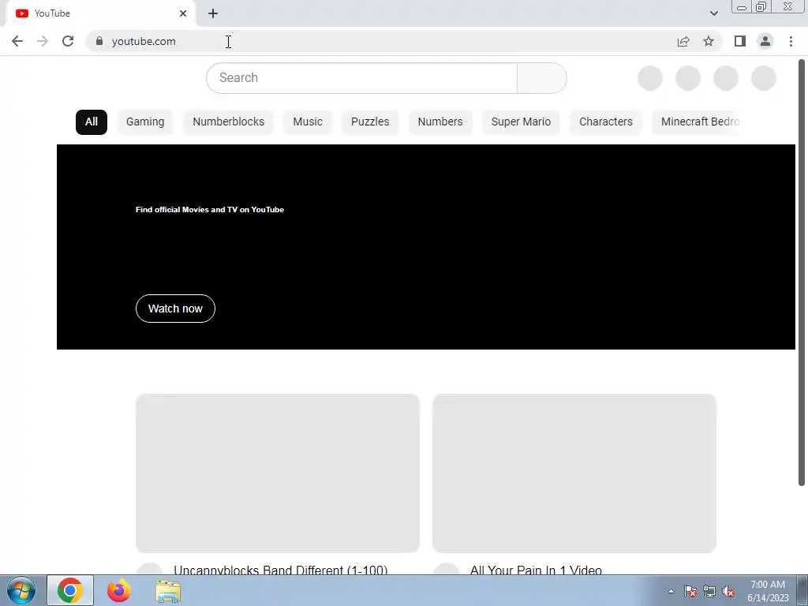Reload the YouTube page
The width and height of the screenshot is (808, 606).
click(x=68, y=41)
